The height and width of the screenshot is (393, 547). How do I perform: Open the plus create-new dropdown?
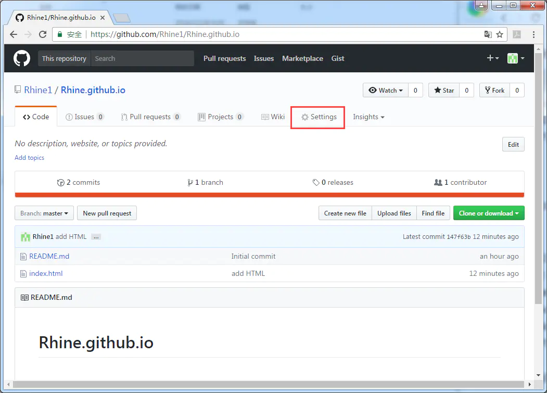point(492,58)
